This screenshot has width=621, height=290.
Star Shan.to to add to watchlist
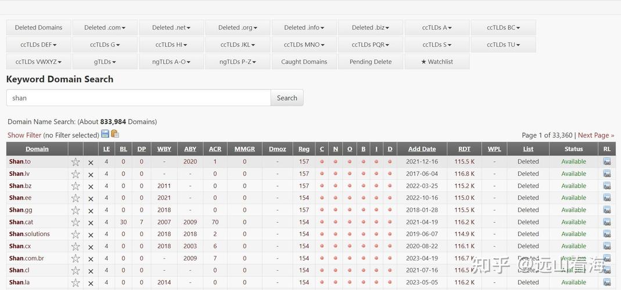click(76, 162)
